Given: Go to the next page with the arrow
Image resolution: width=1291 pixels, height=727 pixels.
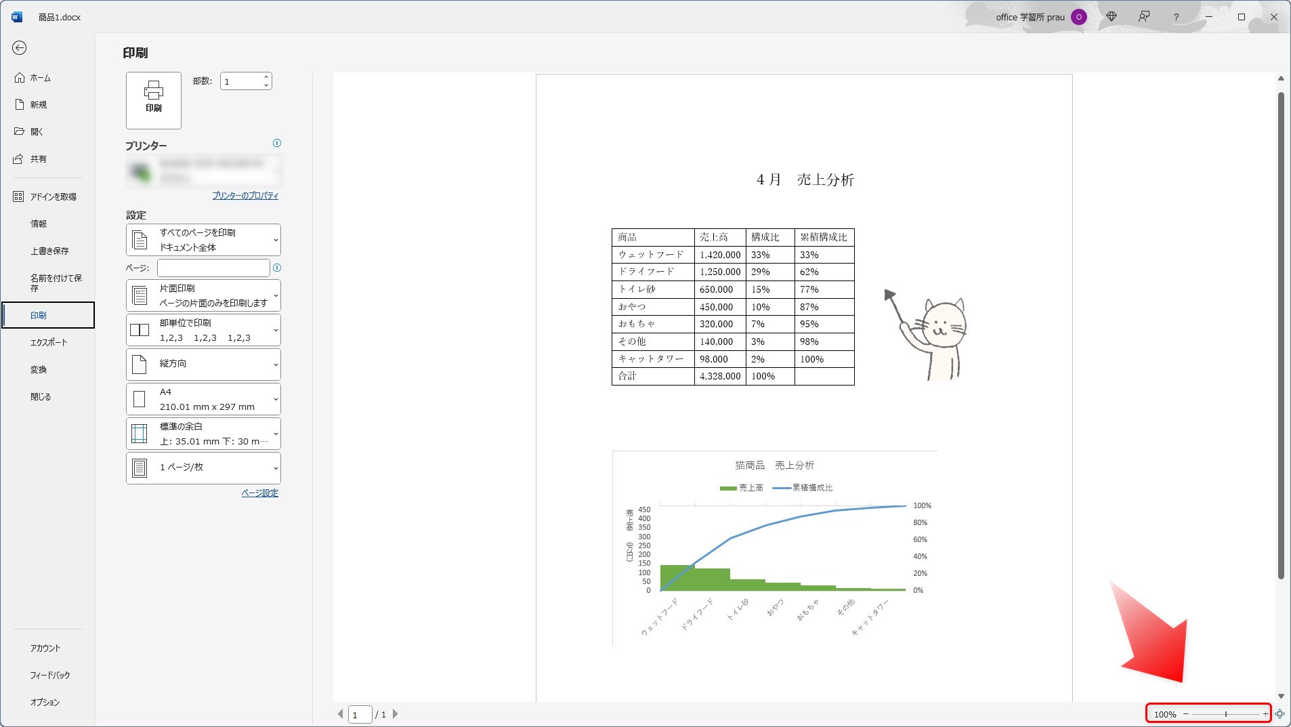Looking at the screenshot, I should pyautogui.click(x=396, y=714).
